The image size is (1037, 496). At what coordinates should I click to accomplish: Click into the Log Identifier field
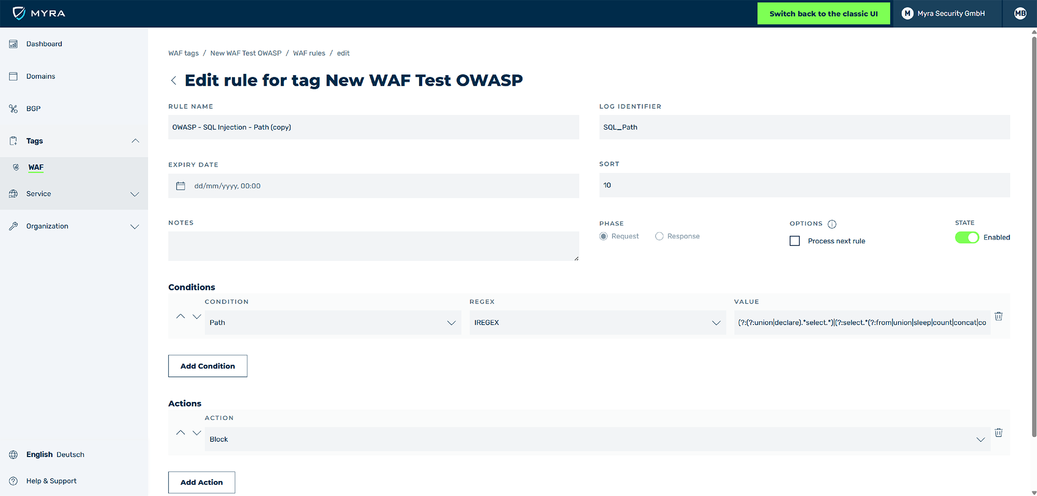pyautogui.click(x=804, y=127)
